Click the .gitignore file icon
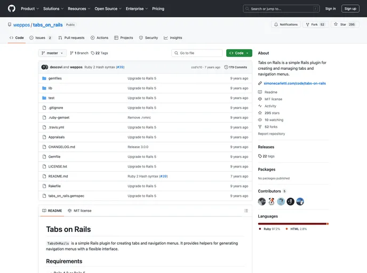The height and width of the screenshot is (273, 367). [x=44, y=108]
